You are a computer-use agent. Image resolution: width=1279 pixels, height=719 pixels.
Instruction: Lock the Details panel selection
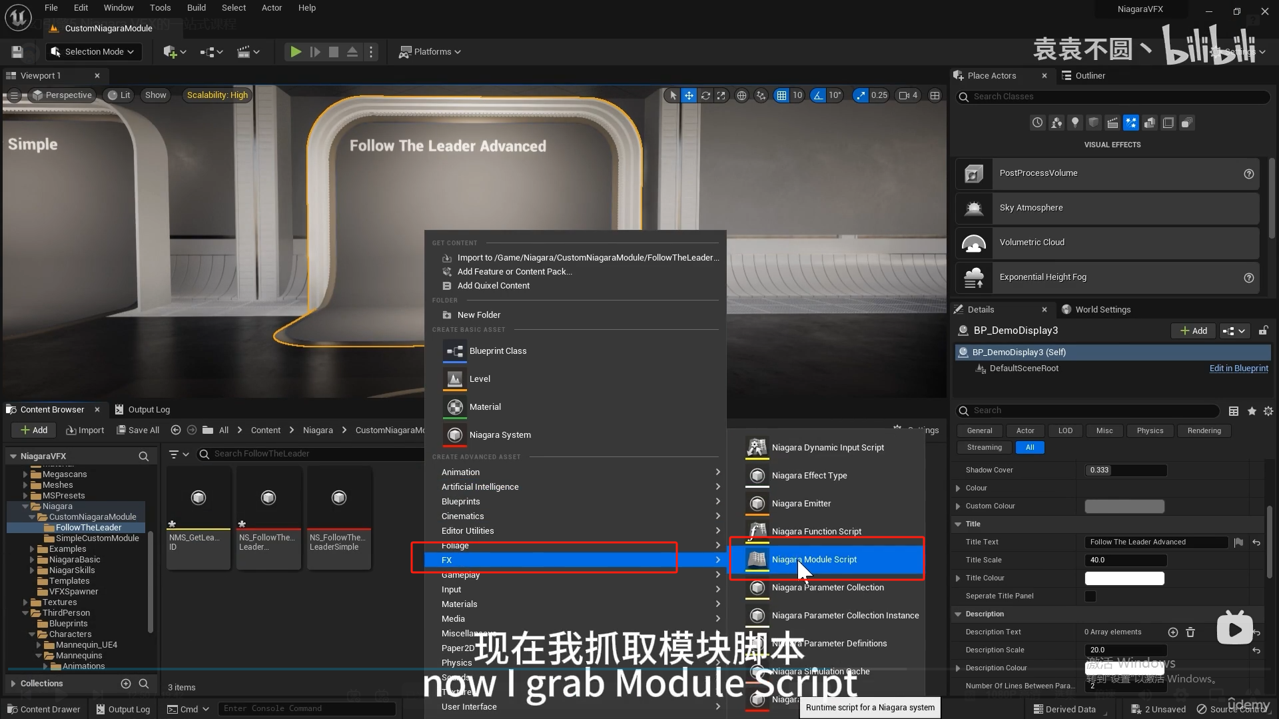pyautogui.click(x=1263, y=331)
